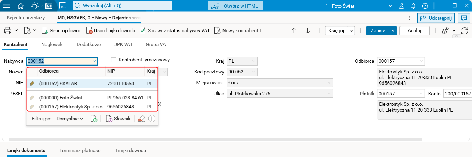The image size is (472, 157).
Task: Click Otwórz w HTML button
Action: coord(236,6)
